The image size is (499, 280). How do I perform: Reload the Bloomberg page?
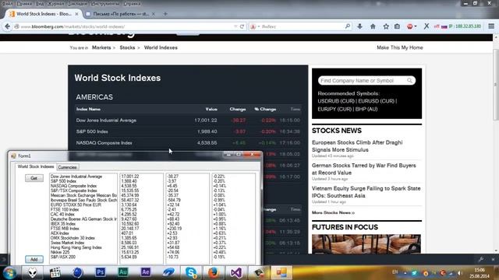point(242,26)
